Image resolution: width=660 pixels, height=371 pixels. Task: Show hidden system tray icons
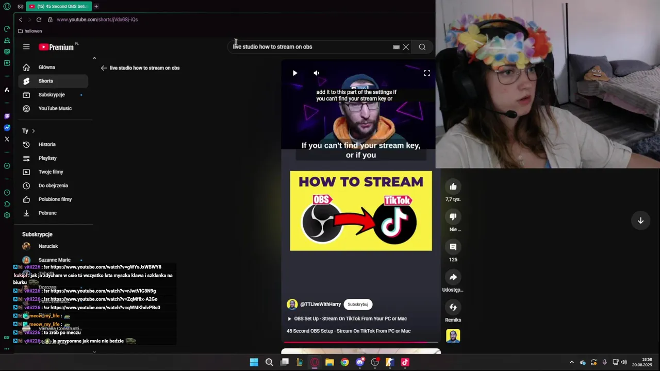pyautogui.click(x=571, y=362)
